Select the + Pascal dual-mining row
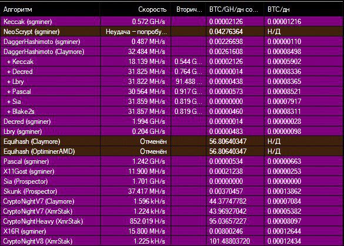The width and height of the screenshot is (344, 246). 172,92
